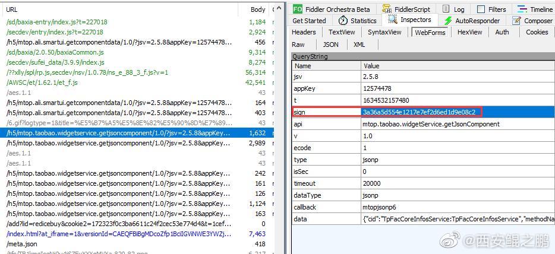Switch to the Get Started tab
555x254 pixels.
pos(310,21)
